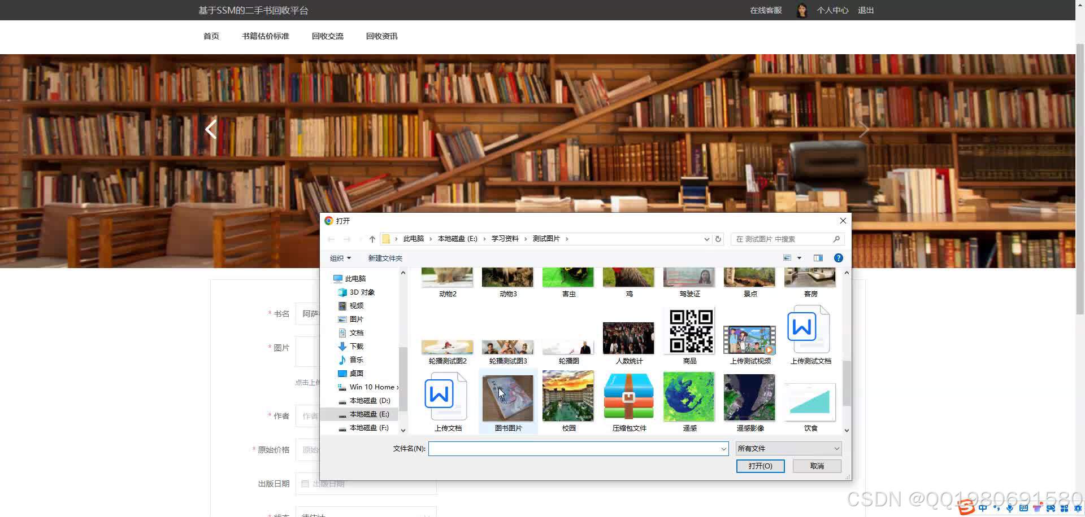Open the file dialog help icon
The height and width of the screenshot is (517, 1085).
839,258
